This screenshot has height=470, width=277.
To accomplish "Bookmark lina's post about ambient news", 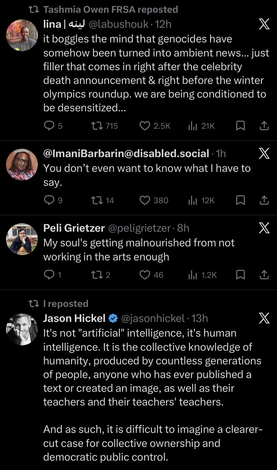I will [240, 126].
